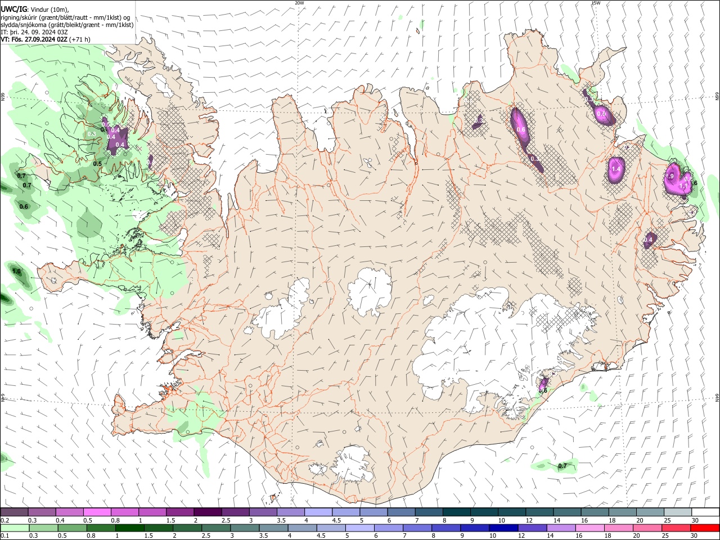Image resolution: width=720 pixels, height=540 pixels.
Task: Click the palest green swatch above 0.1 in the bottom legend row
Action: click(x=15, y=528)
